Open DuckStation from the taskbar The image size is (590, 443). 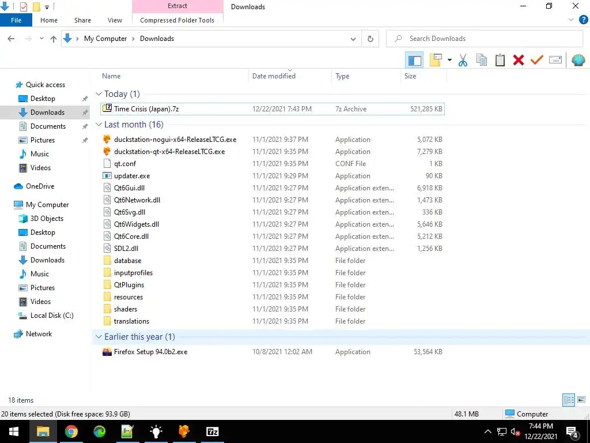coord(184,431)
